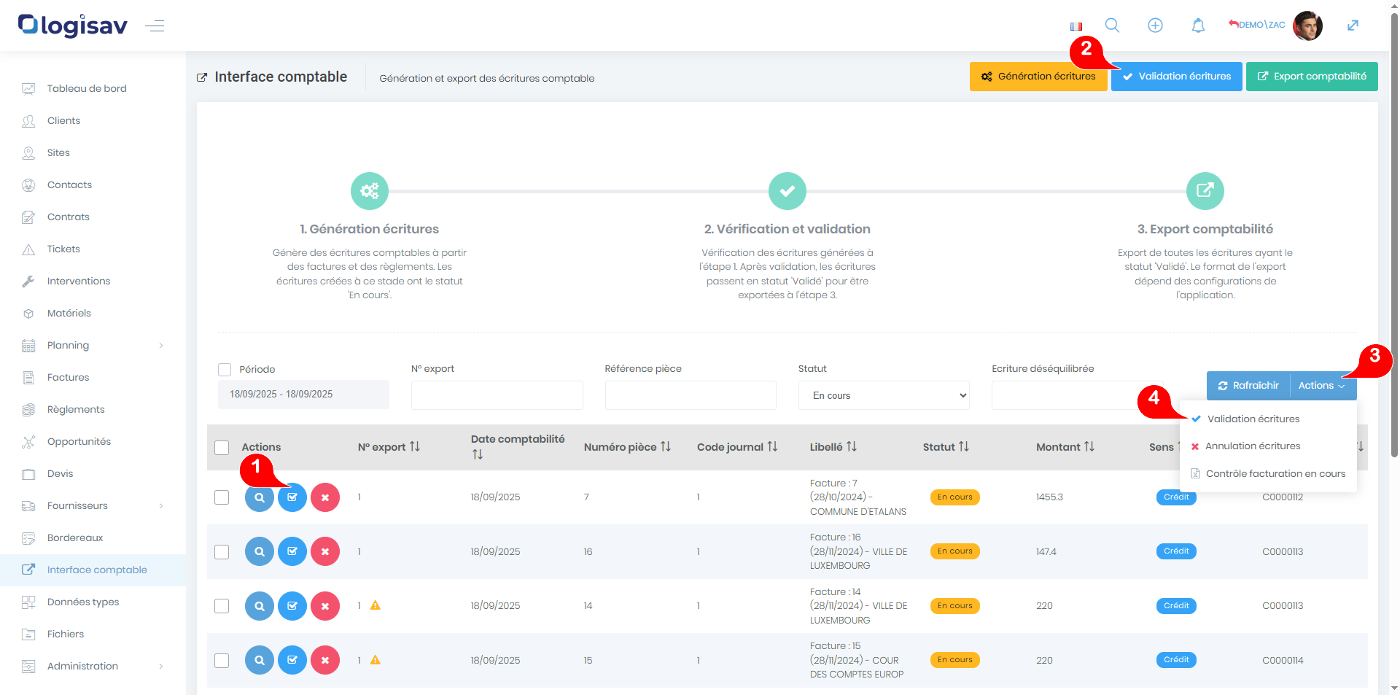
Task: Click the green Export comptabilité button
Action: 1312,77
